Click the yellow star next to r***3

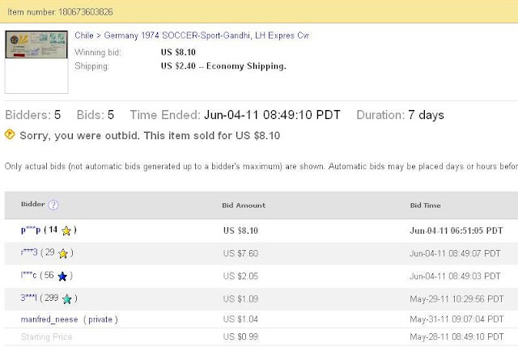pos(63,253)
